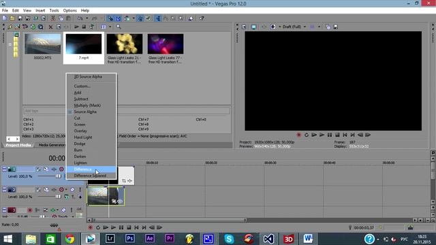The image size is (436, 245).
Task: Adjust track 2 Level slider handle
Action: point(58,197)
